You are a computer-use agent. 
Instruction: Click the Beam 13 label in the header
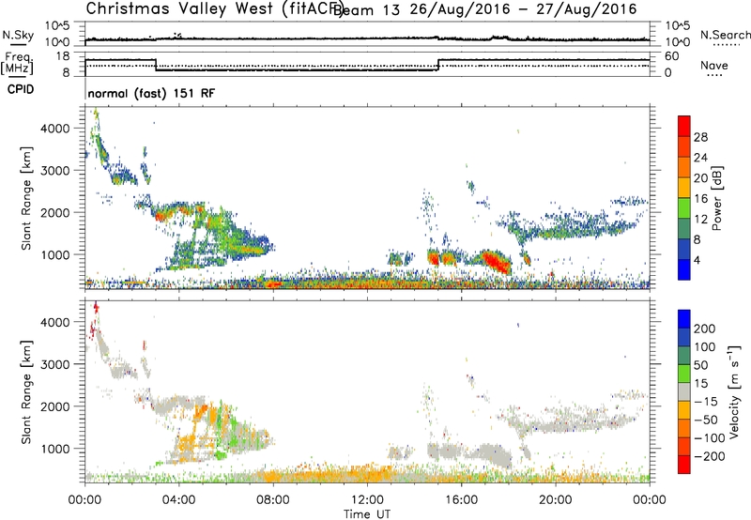[x=366, y=9]
